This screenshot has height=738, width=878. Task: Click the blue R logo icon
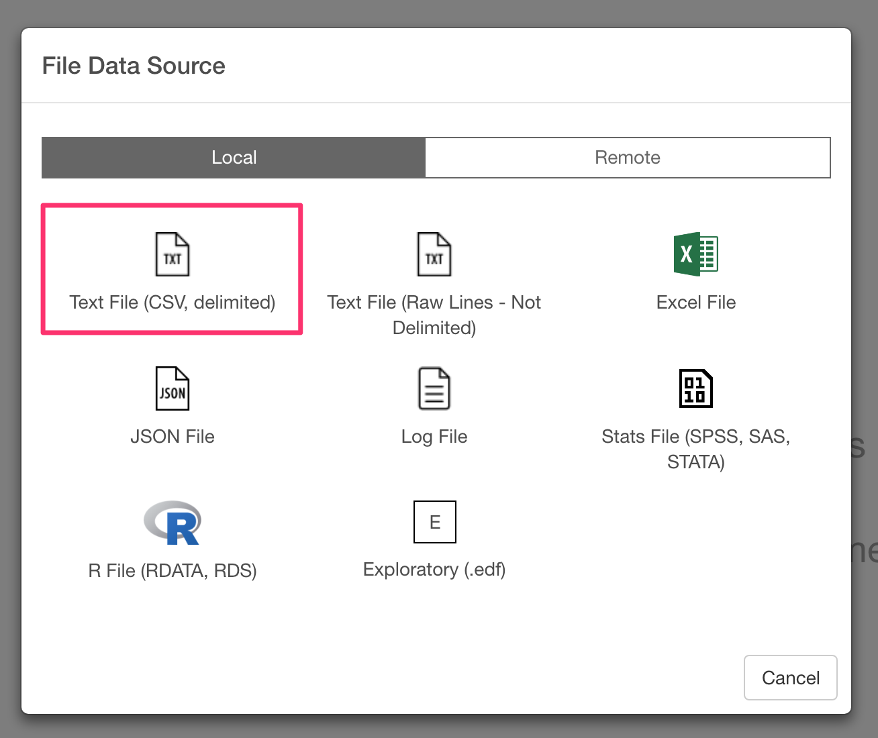[x=173, y=523]
